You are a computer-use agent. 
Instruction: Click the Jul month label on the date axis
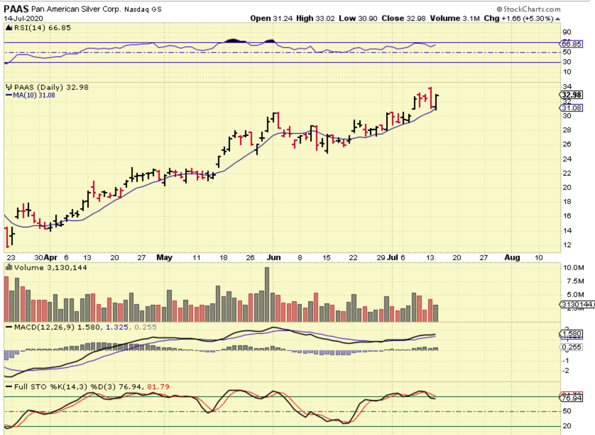(x=393, y=258)
